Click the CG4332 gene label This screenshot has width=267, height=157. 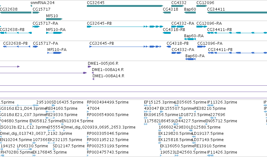(x=179, y=3)
